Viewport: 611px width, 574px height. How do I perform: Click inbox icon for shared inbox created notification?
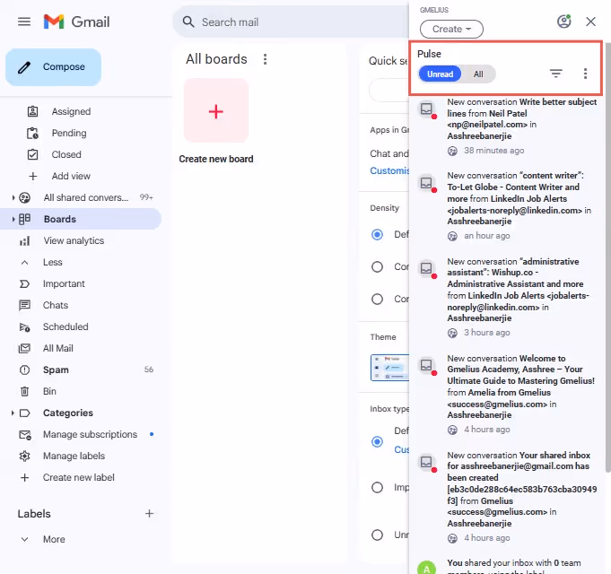427,462
